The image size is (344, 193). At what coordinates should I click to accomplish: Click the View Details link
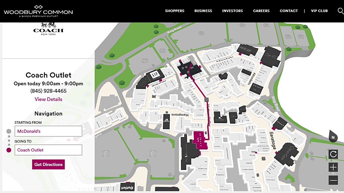click(48, 99)
